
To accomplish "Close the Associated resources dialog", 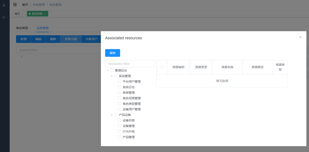I will tap(300, 37).
